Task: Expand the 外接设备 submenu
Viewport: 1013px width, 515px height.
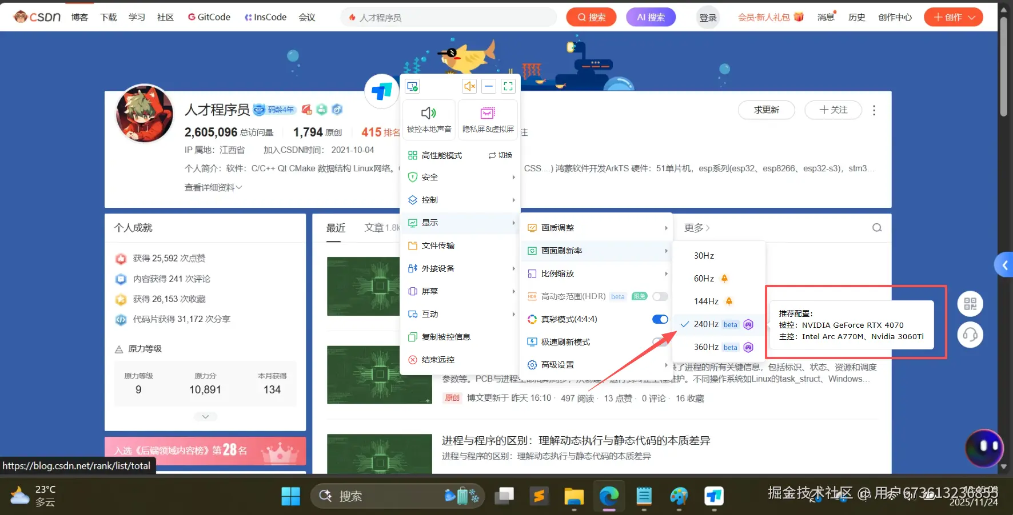Action: click(x=461, y=268)
